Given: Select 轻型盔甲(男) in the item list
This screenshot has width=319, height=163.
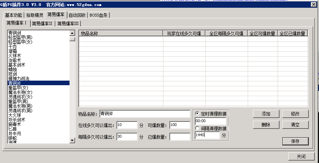Looking at the screenshot, I should 38,37.
